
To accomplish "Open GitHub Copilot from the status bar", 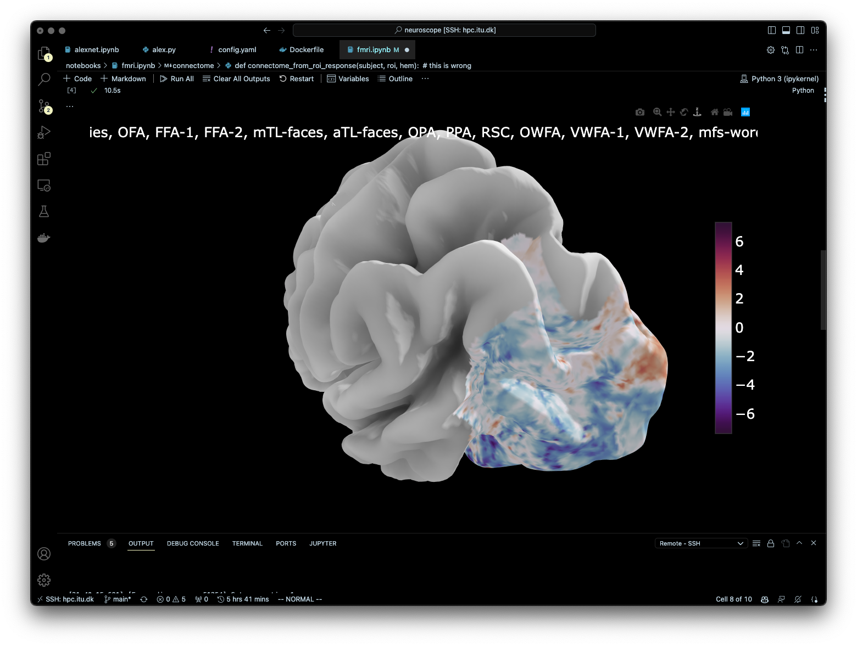I will [764, 599].
